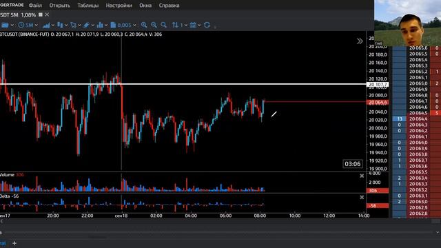
Task: Expand the chart type dropdown arrow
Action: point(52,25)
